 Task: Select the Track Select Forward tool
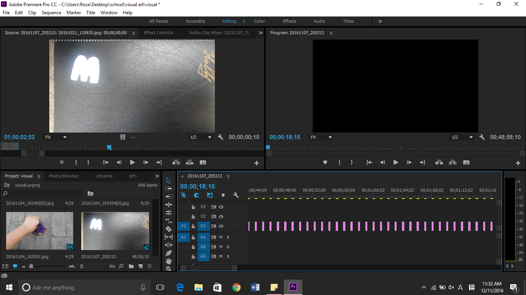pyautogui.click(x=168, y=188)
